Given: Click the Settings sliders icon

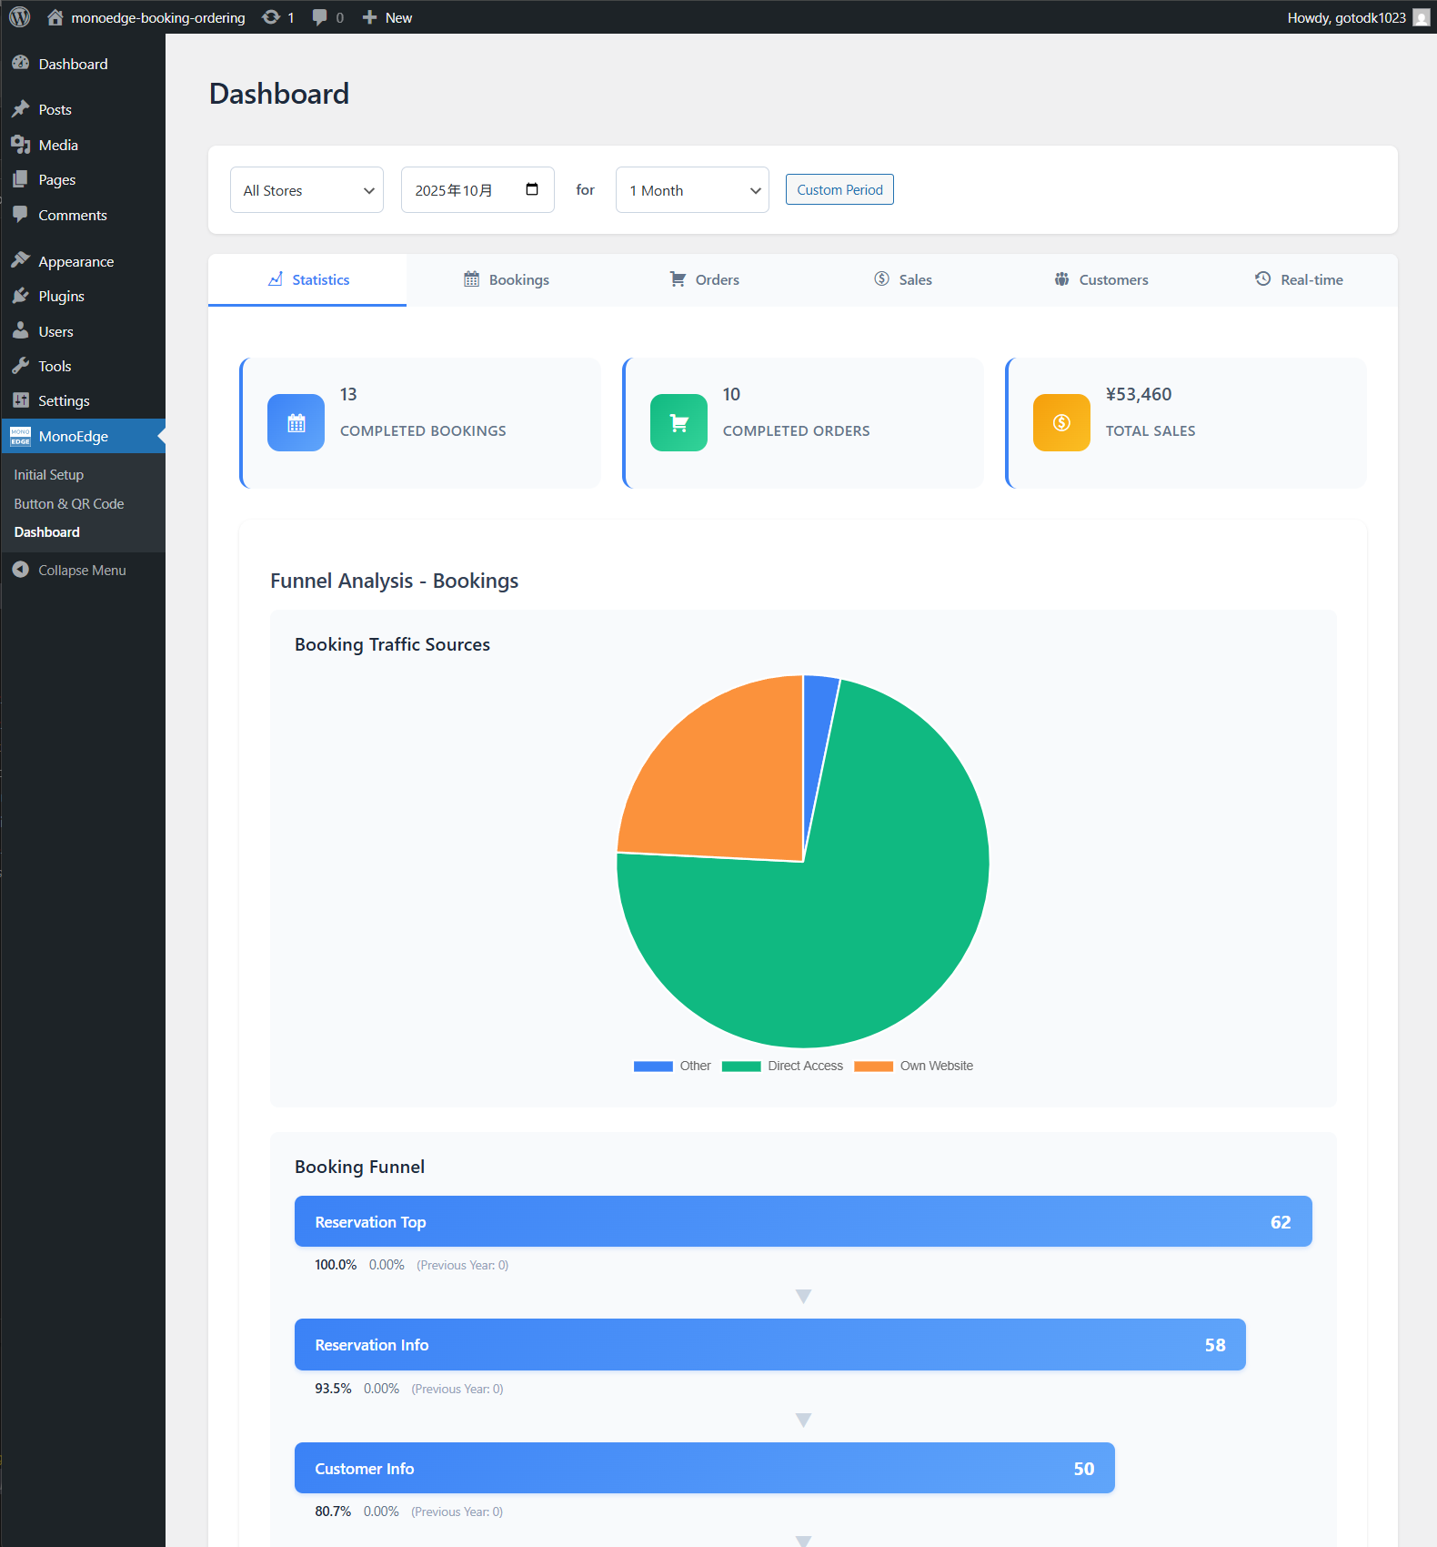Looking at the screenshot, I should click(21, 400).
